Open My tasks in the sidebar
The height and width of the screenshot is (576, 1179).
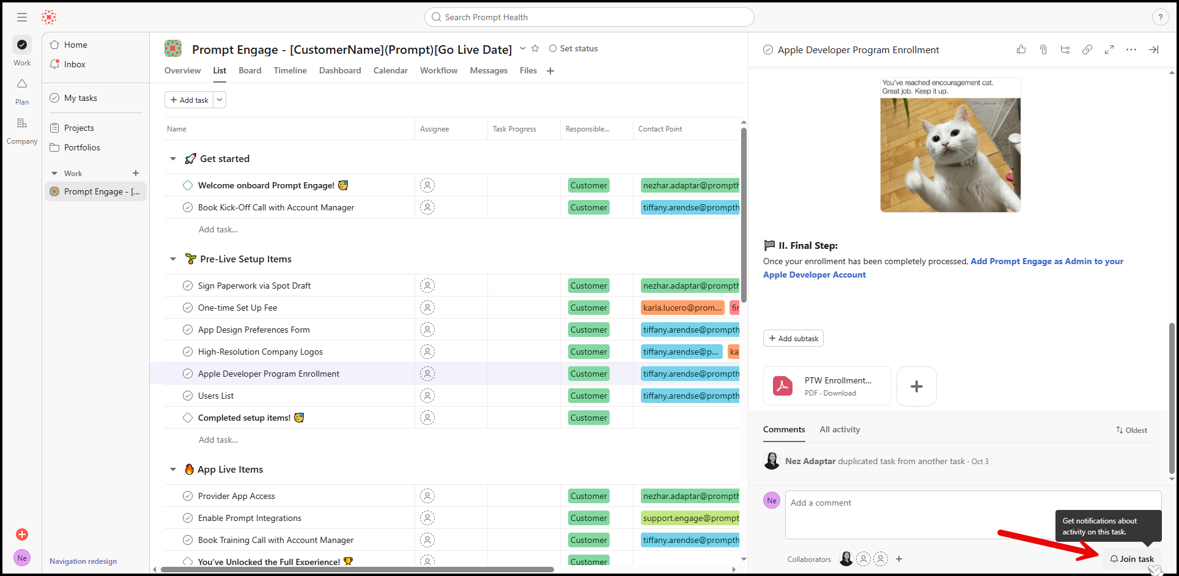[81, 98]
